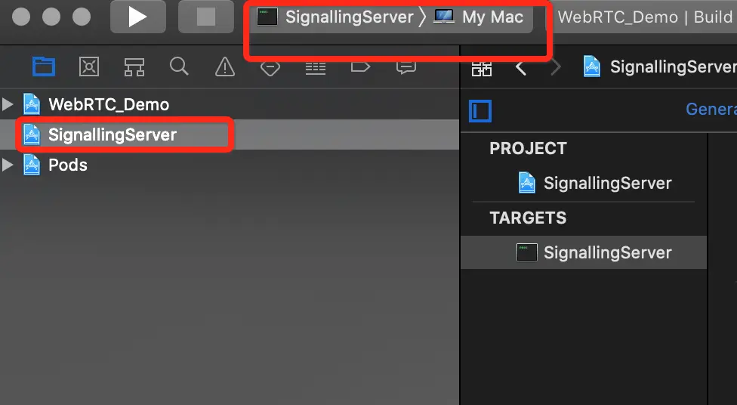Viewport: 737px width, 405px height.
Task: Choose My Mac run destination
Action: (479, 17)
